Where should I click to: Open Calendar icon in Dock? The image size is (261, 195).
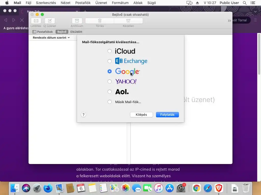tap(81, 188)
